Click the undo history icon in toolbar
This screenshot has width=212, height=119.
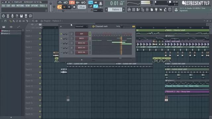3,16
